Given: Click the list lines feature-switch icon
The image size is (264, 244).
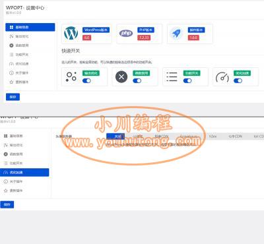Looking at the screenshot, I should click(x=172, y=77).
